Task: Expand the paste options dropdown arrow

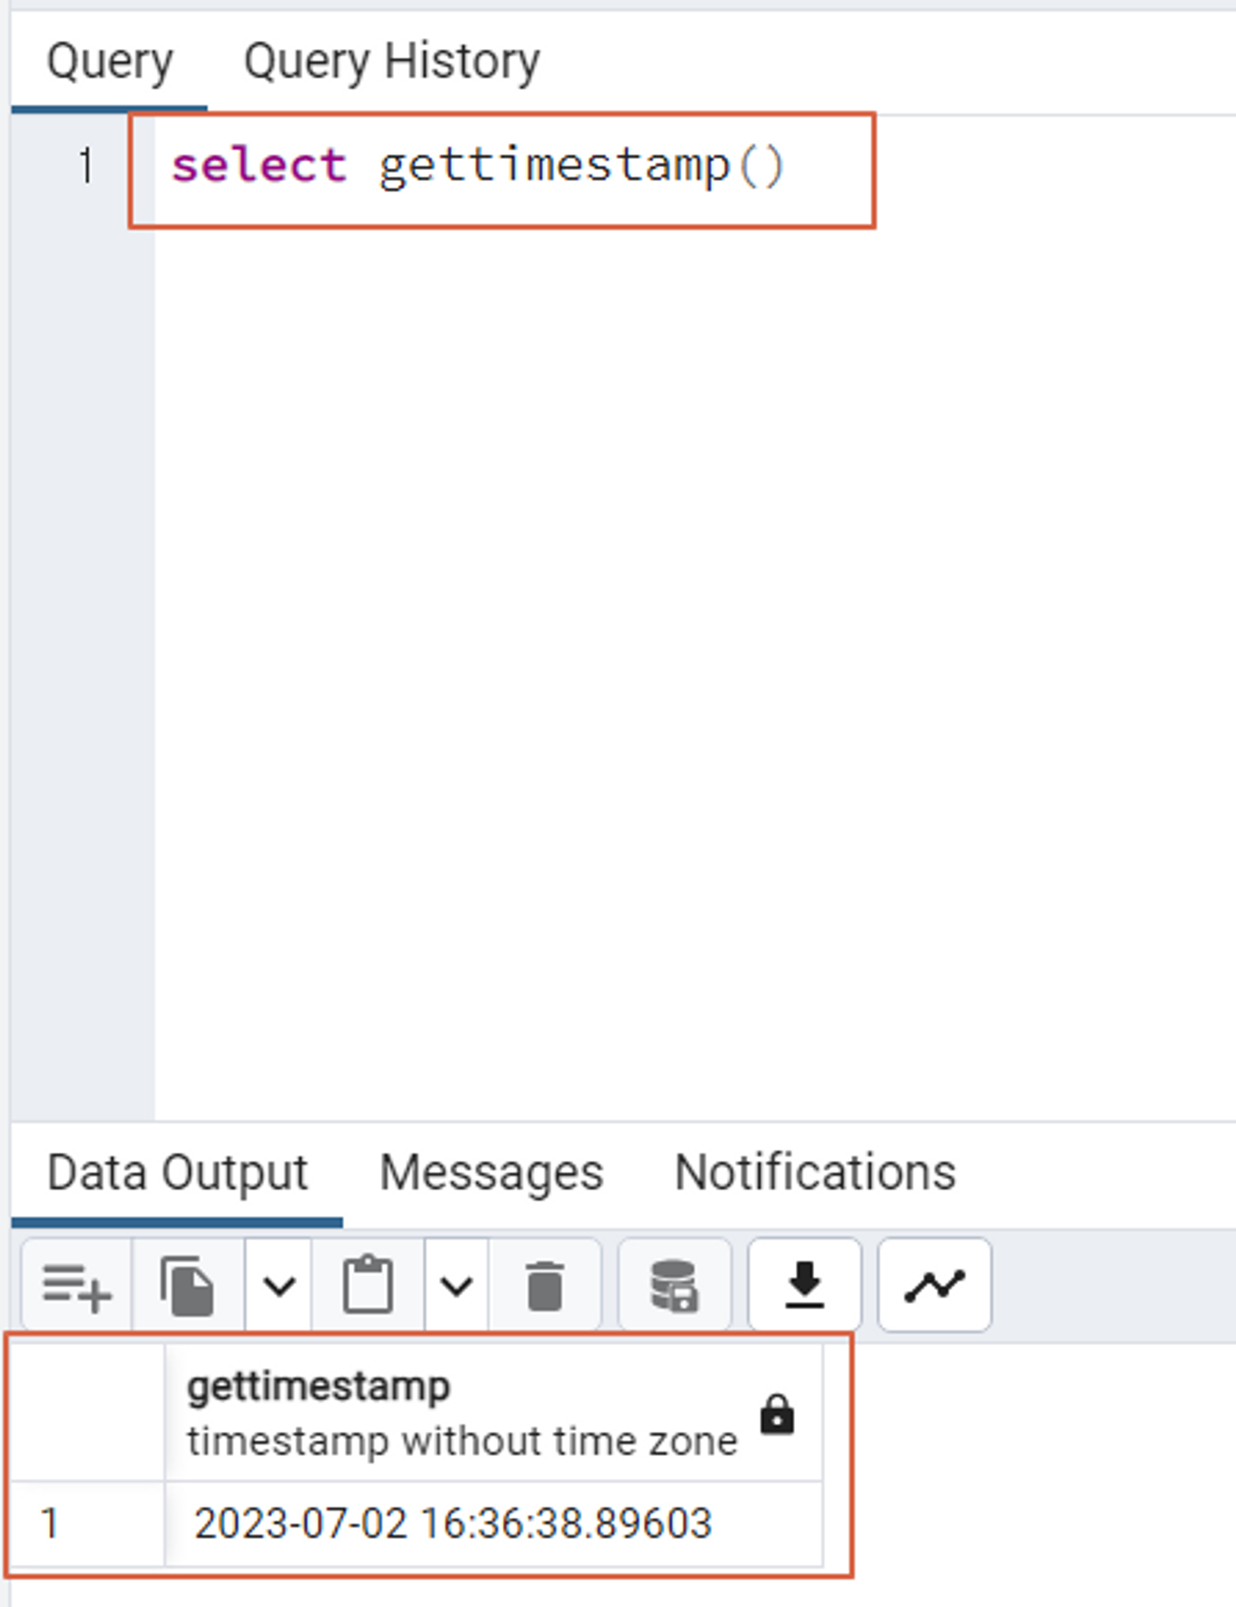Action: 456,1286
